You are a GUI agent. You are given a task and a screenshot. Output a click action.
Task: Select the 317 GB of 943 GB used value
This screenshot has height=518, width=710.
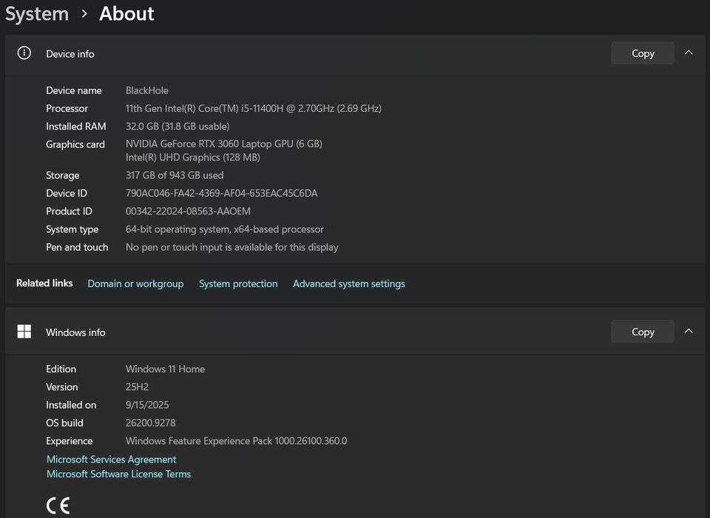(175, 175)
